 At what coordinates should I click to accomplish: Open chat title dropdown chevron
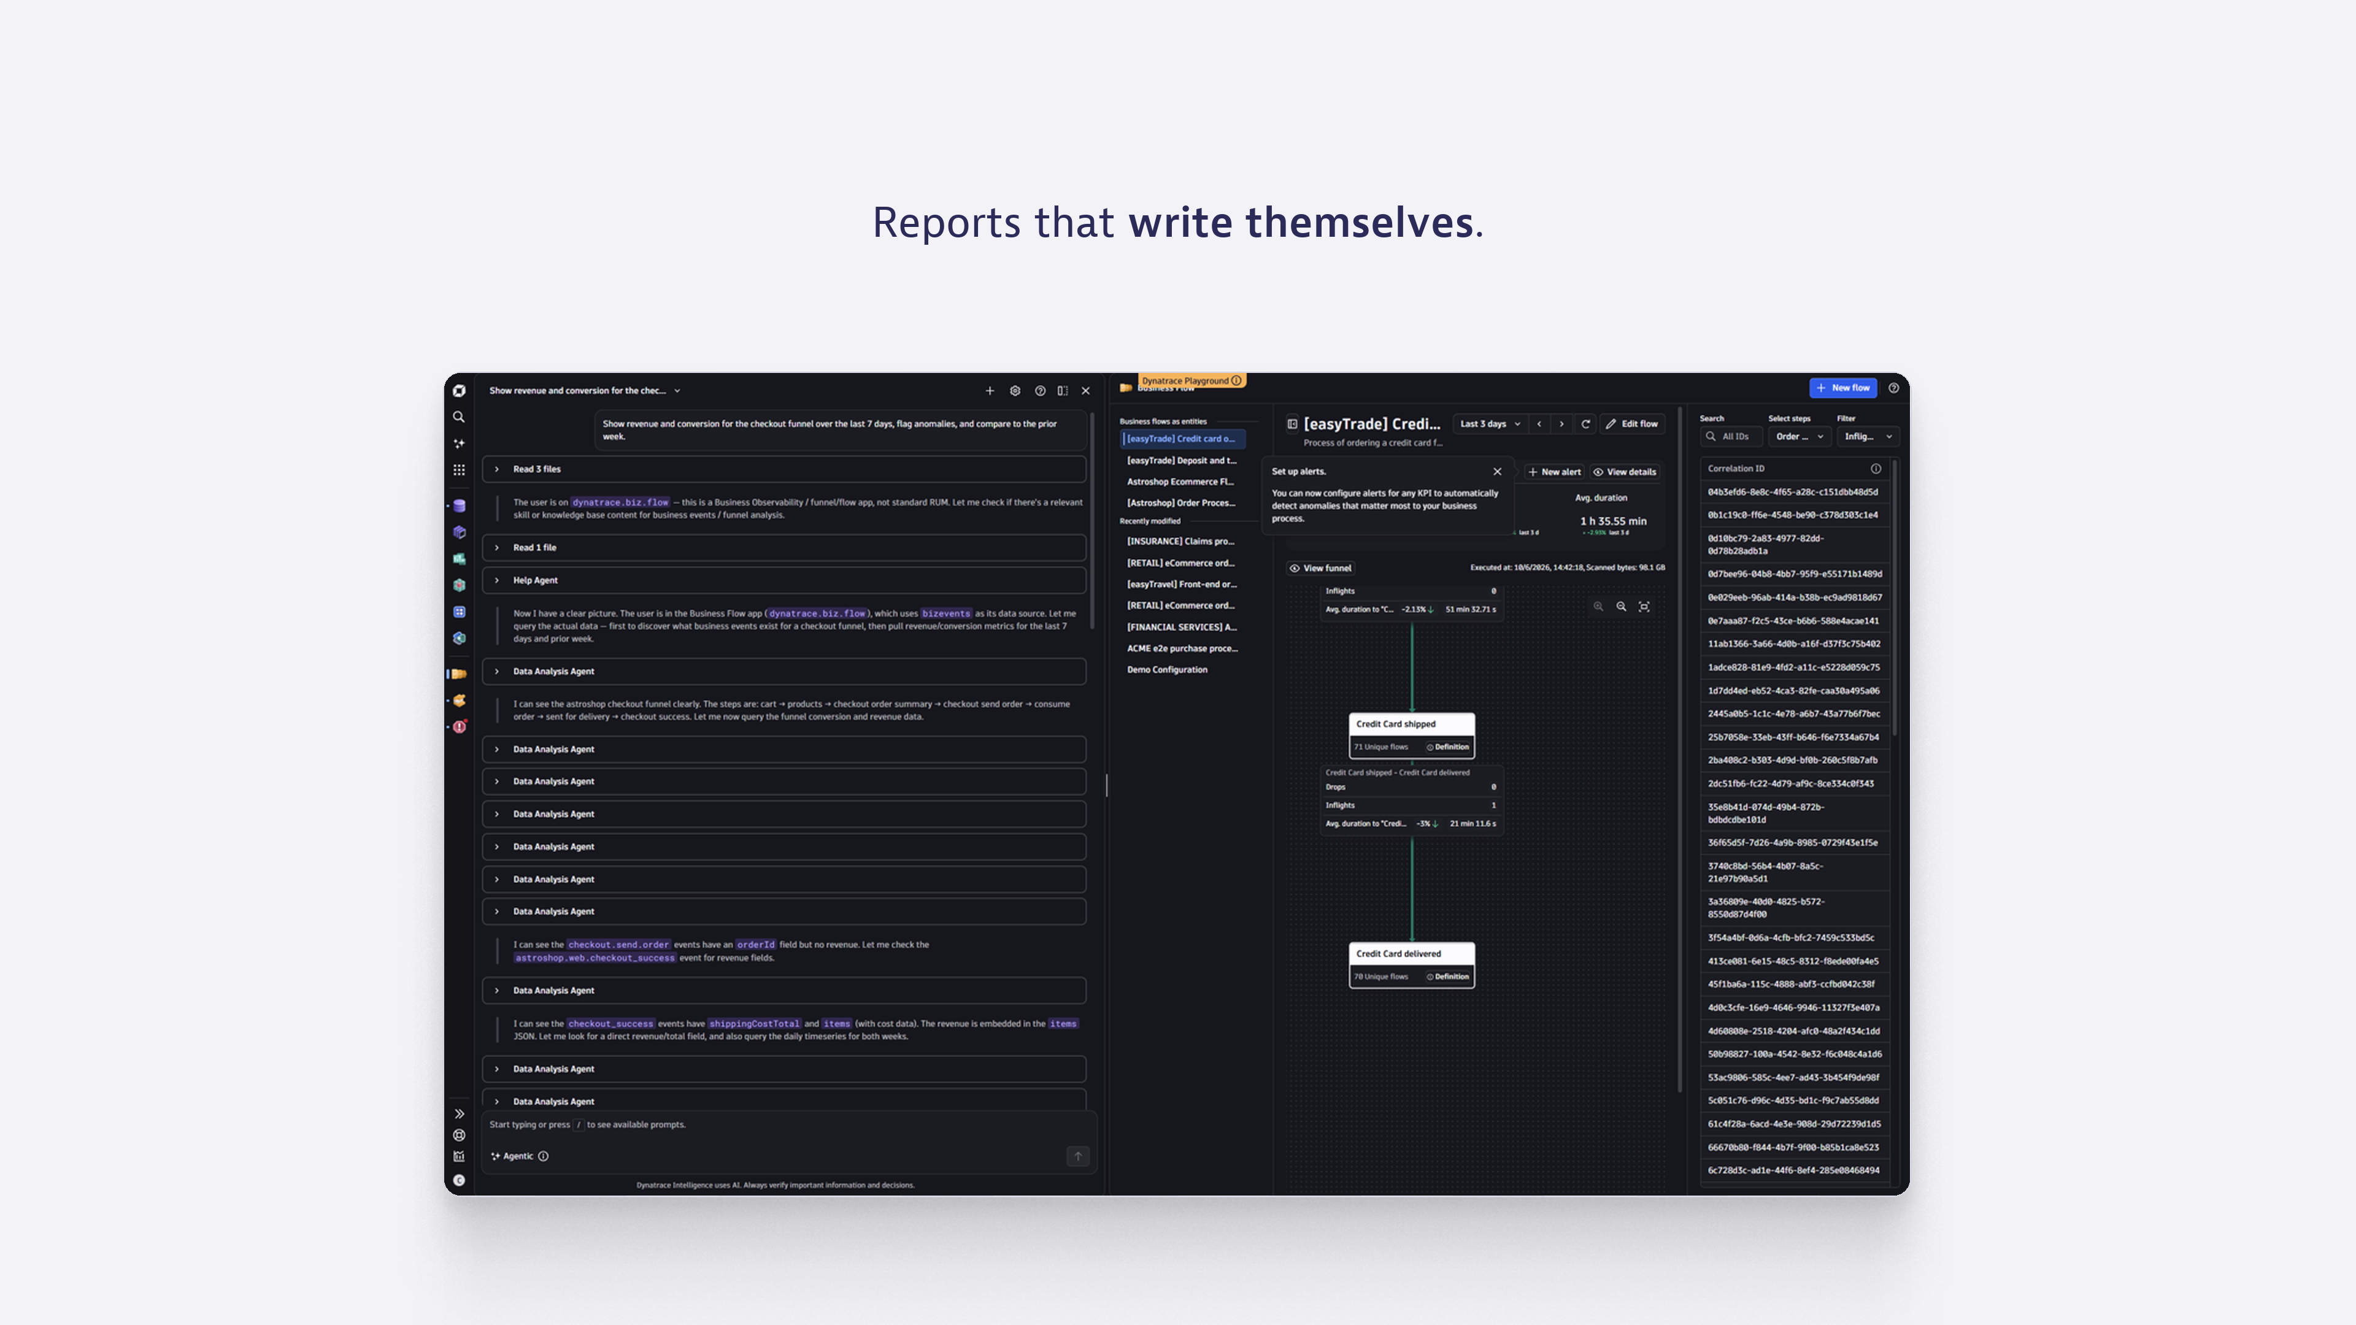click(678, 391)
